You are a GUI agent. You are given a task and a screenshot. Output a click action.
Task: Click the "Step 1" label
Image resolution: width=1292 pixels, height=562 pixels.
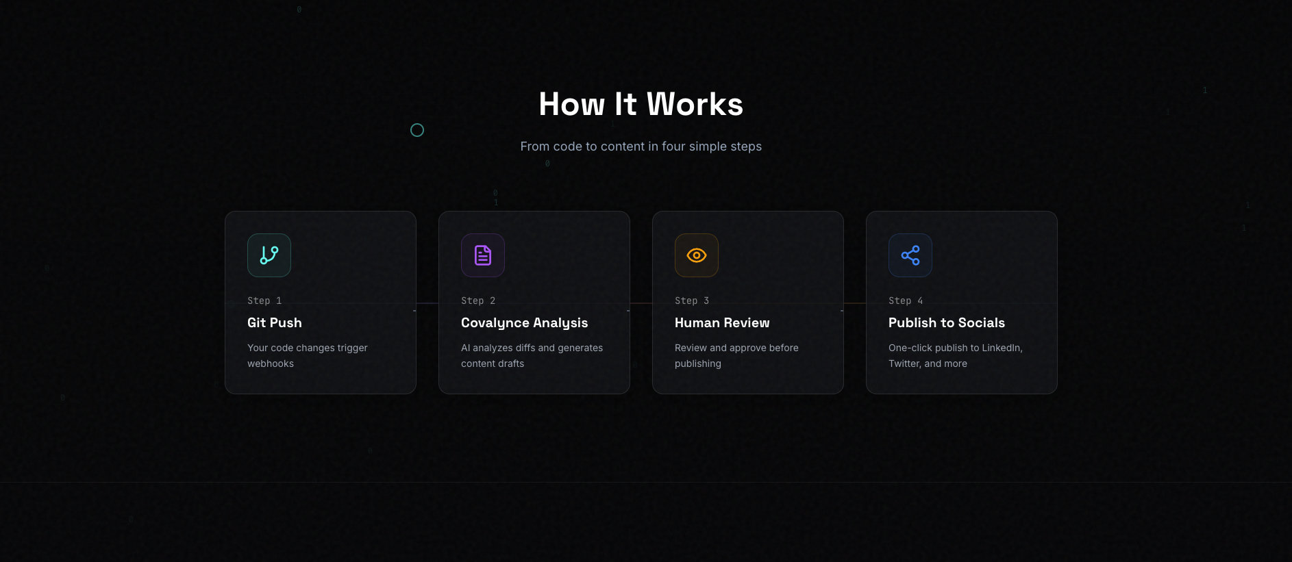coord(264,301)
